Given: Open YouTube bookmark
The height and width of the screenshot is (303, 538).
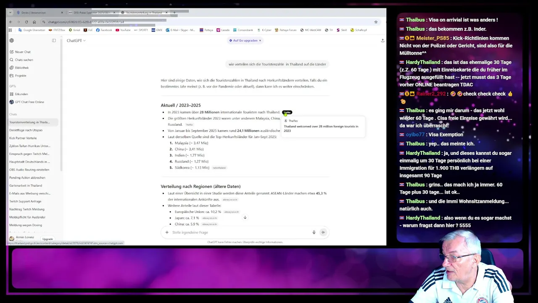Looking at the screenshot, I should pos(123,30).
